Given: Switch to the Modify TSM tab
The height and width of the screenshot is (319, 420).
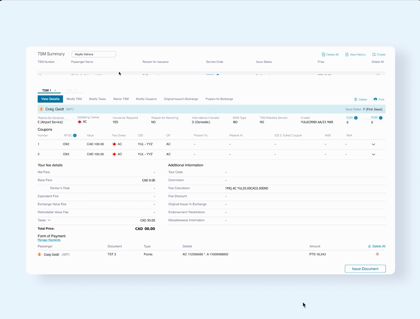Looking at the screenshot, I should (74, 99).
